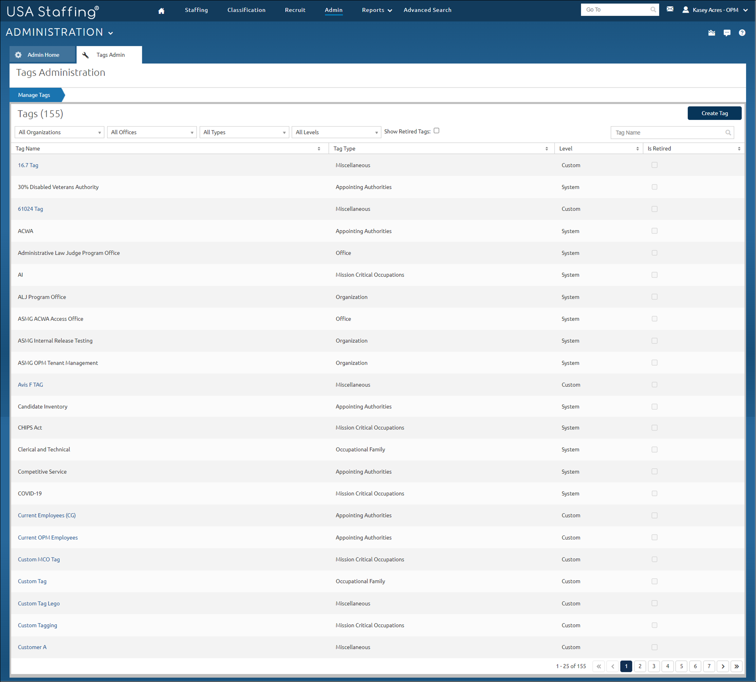
Task: Click the feedback speech bubble icon
Action: coord(727,33)
